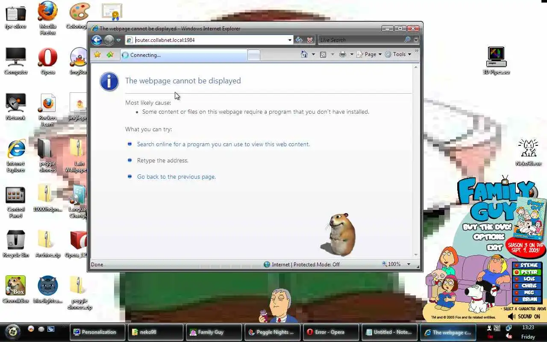The width and height of the screenshot is (547, 342).
Task: Open the Tools menu
Action: [x=398, y=54]
